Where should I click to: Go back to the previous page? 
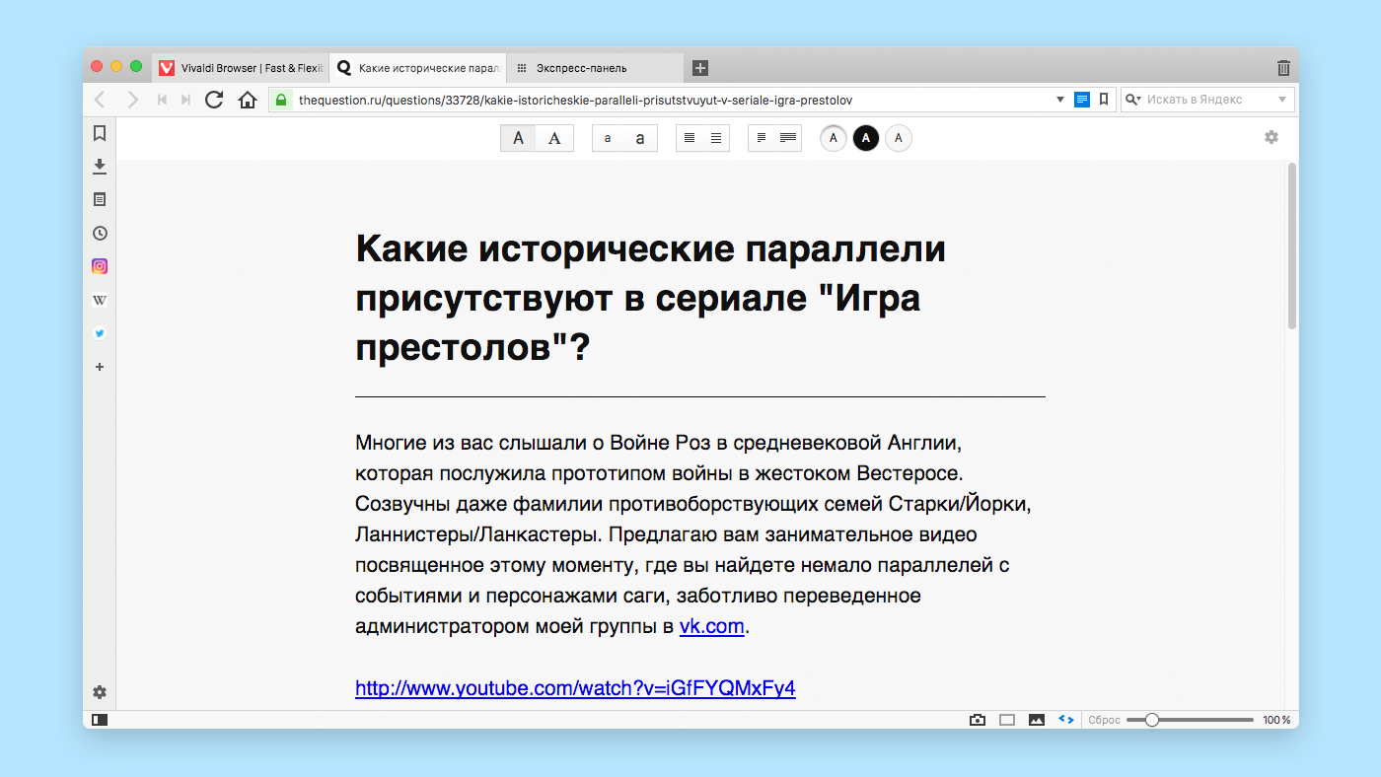[x=99, y=100]
